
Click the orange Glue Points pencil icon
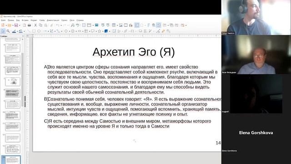163,31
